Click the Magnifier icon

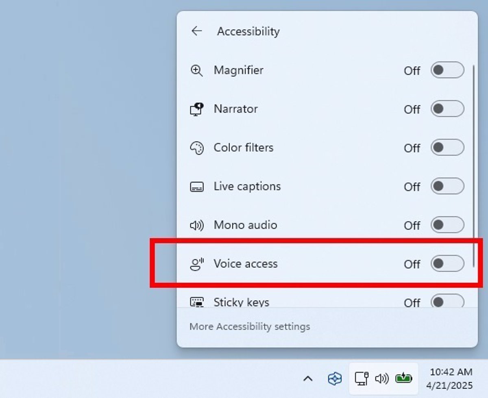(x=197, y=70)
